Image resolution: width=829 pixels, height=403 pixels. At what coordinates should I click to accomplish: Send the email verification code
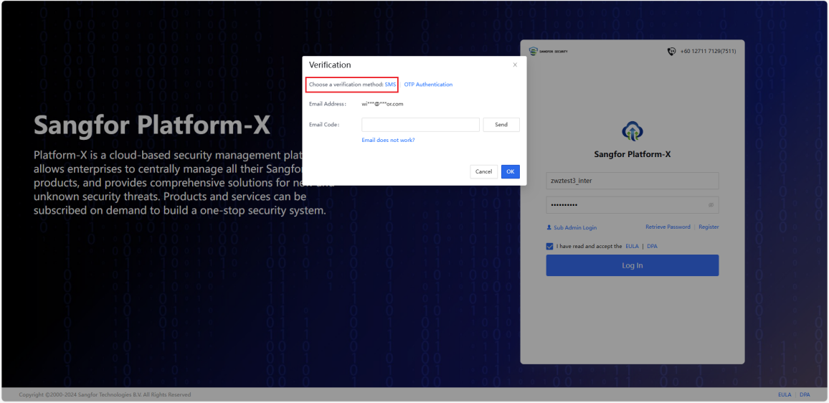(501, 125)
